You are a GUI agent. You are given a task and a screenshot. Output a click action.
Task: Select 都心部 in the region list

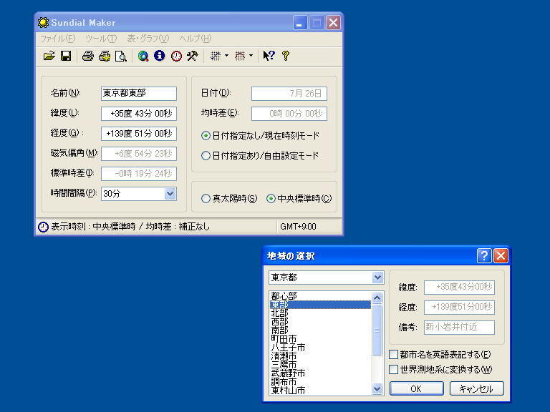tap(320, 296)
